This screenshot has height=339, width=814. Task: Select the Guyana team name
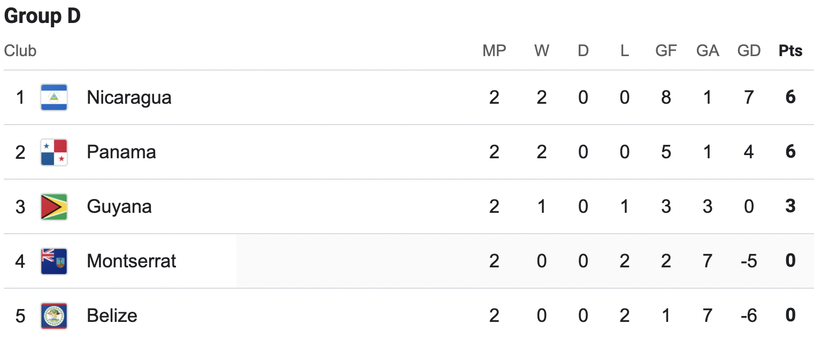click(119, 207)
